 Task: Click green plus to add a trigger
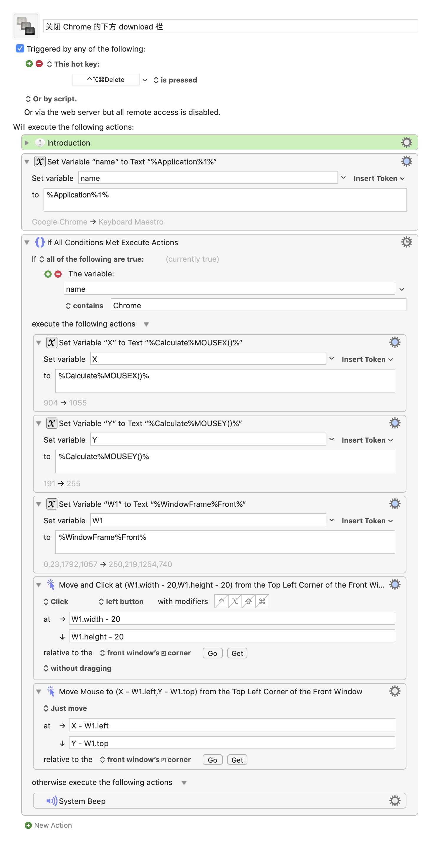(29, 64)
